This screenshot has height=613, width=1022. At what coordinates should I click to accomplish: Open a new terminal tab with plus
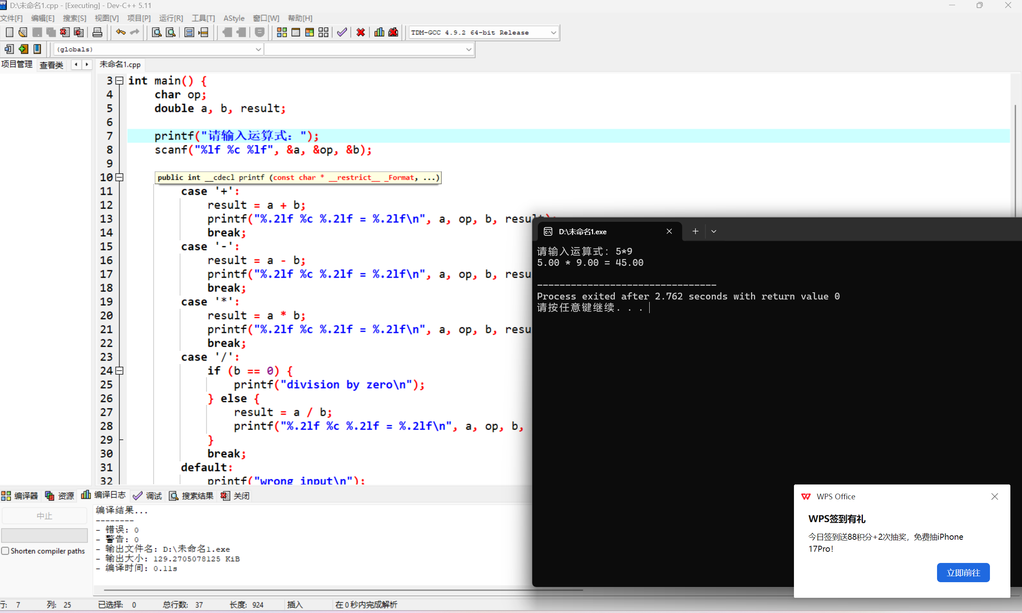[x=695, y=231]
